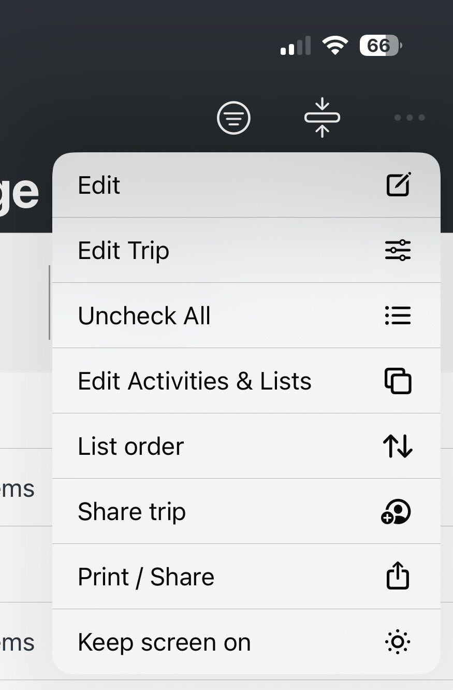This screenshot has width=453, height=690.
Task: Enable Keep screen on option
Action: [246, 641]
